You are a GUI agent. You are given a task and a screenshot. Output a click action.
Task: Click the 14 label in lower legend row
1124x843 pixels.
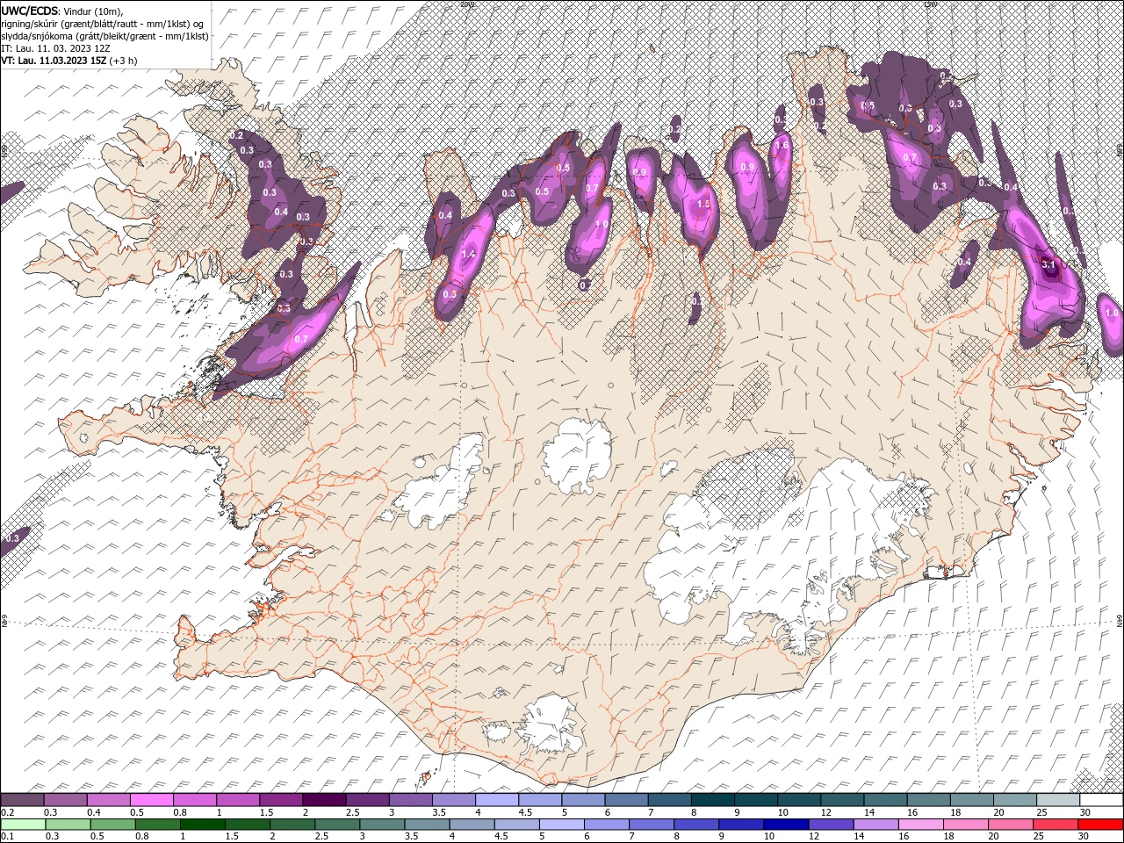coord(860,836)
